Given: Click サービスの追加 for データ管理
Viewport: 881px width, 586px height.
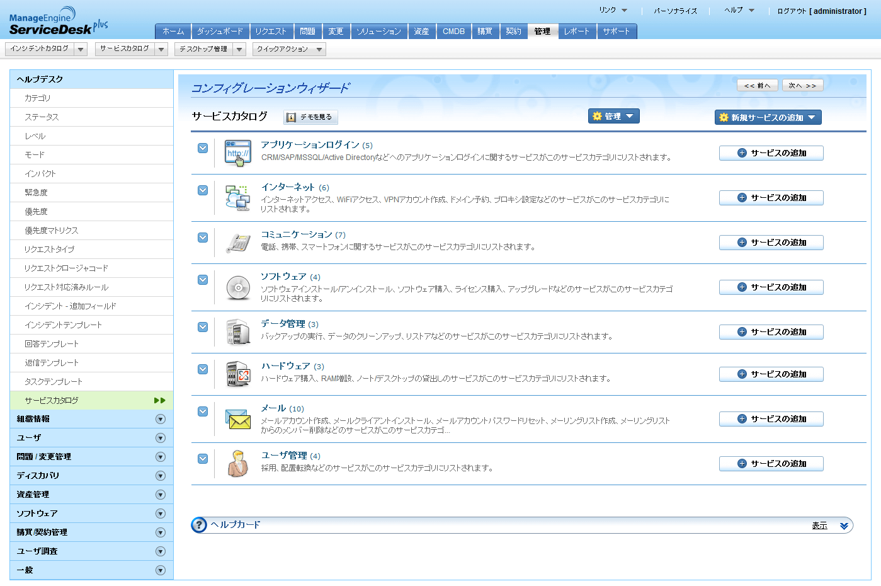Looking at the screenshot, I should [x=771, y=331].
